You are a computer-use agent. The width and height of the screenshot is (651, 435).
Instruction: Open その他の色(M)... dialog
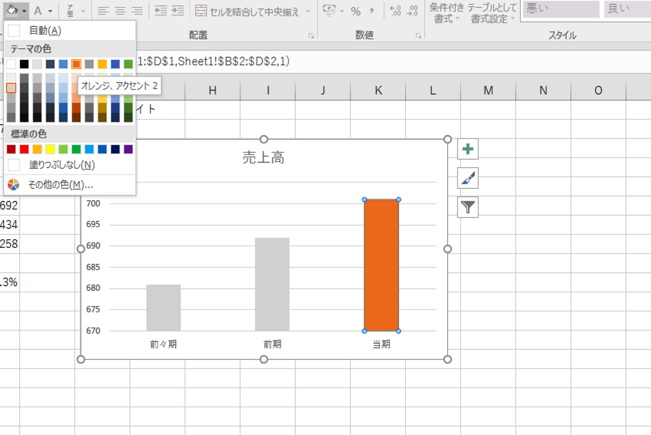tap(69, 185)
